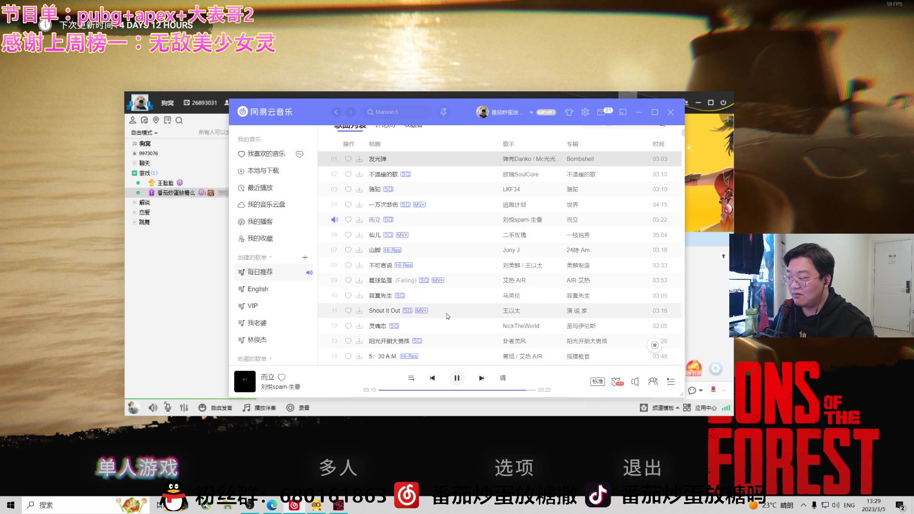Pause the current song in NetEase player
Image resolution: width=914 pixels, height=514 pixels.
[457, 378]
